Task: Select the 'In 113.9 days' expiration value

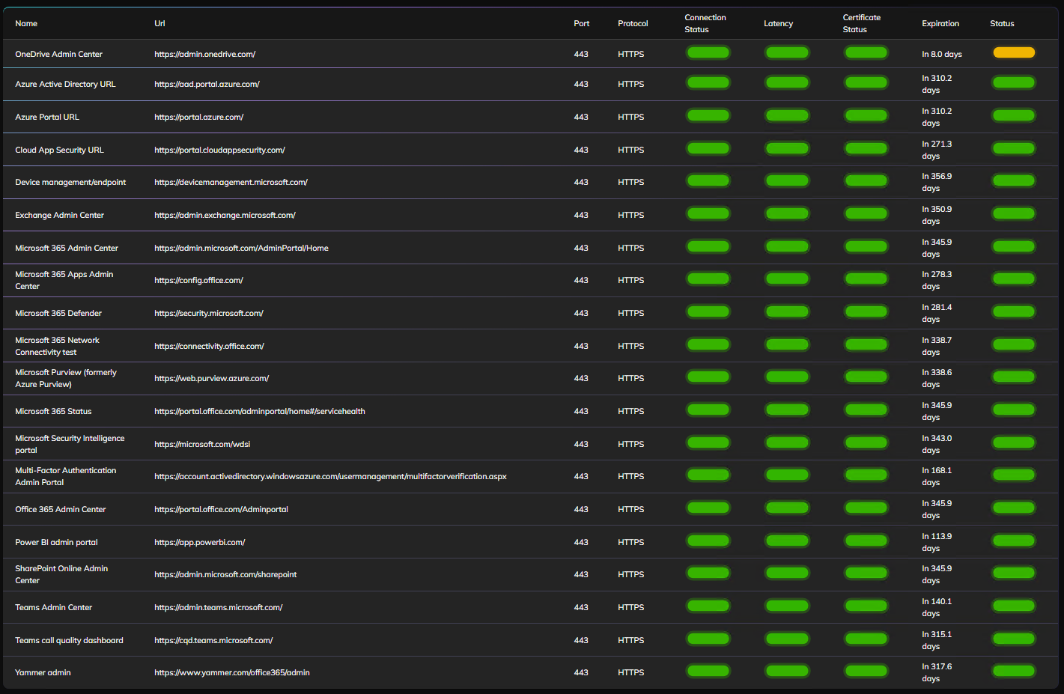Action: [x=937, y=542]
